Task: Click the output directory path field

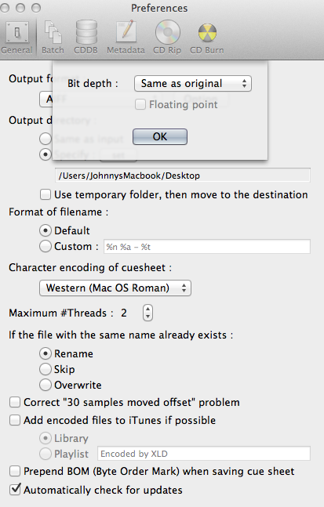Action: pyautogui.click(x=183, y=176)
